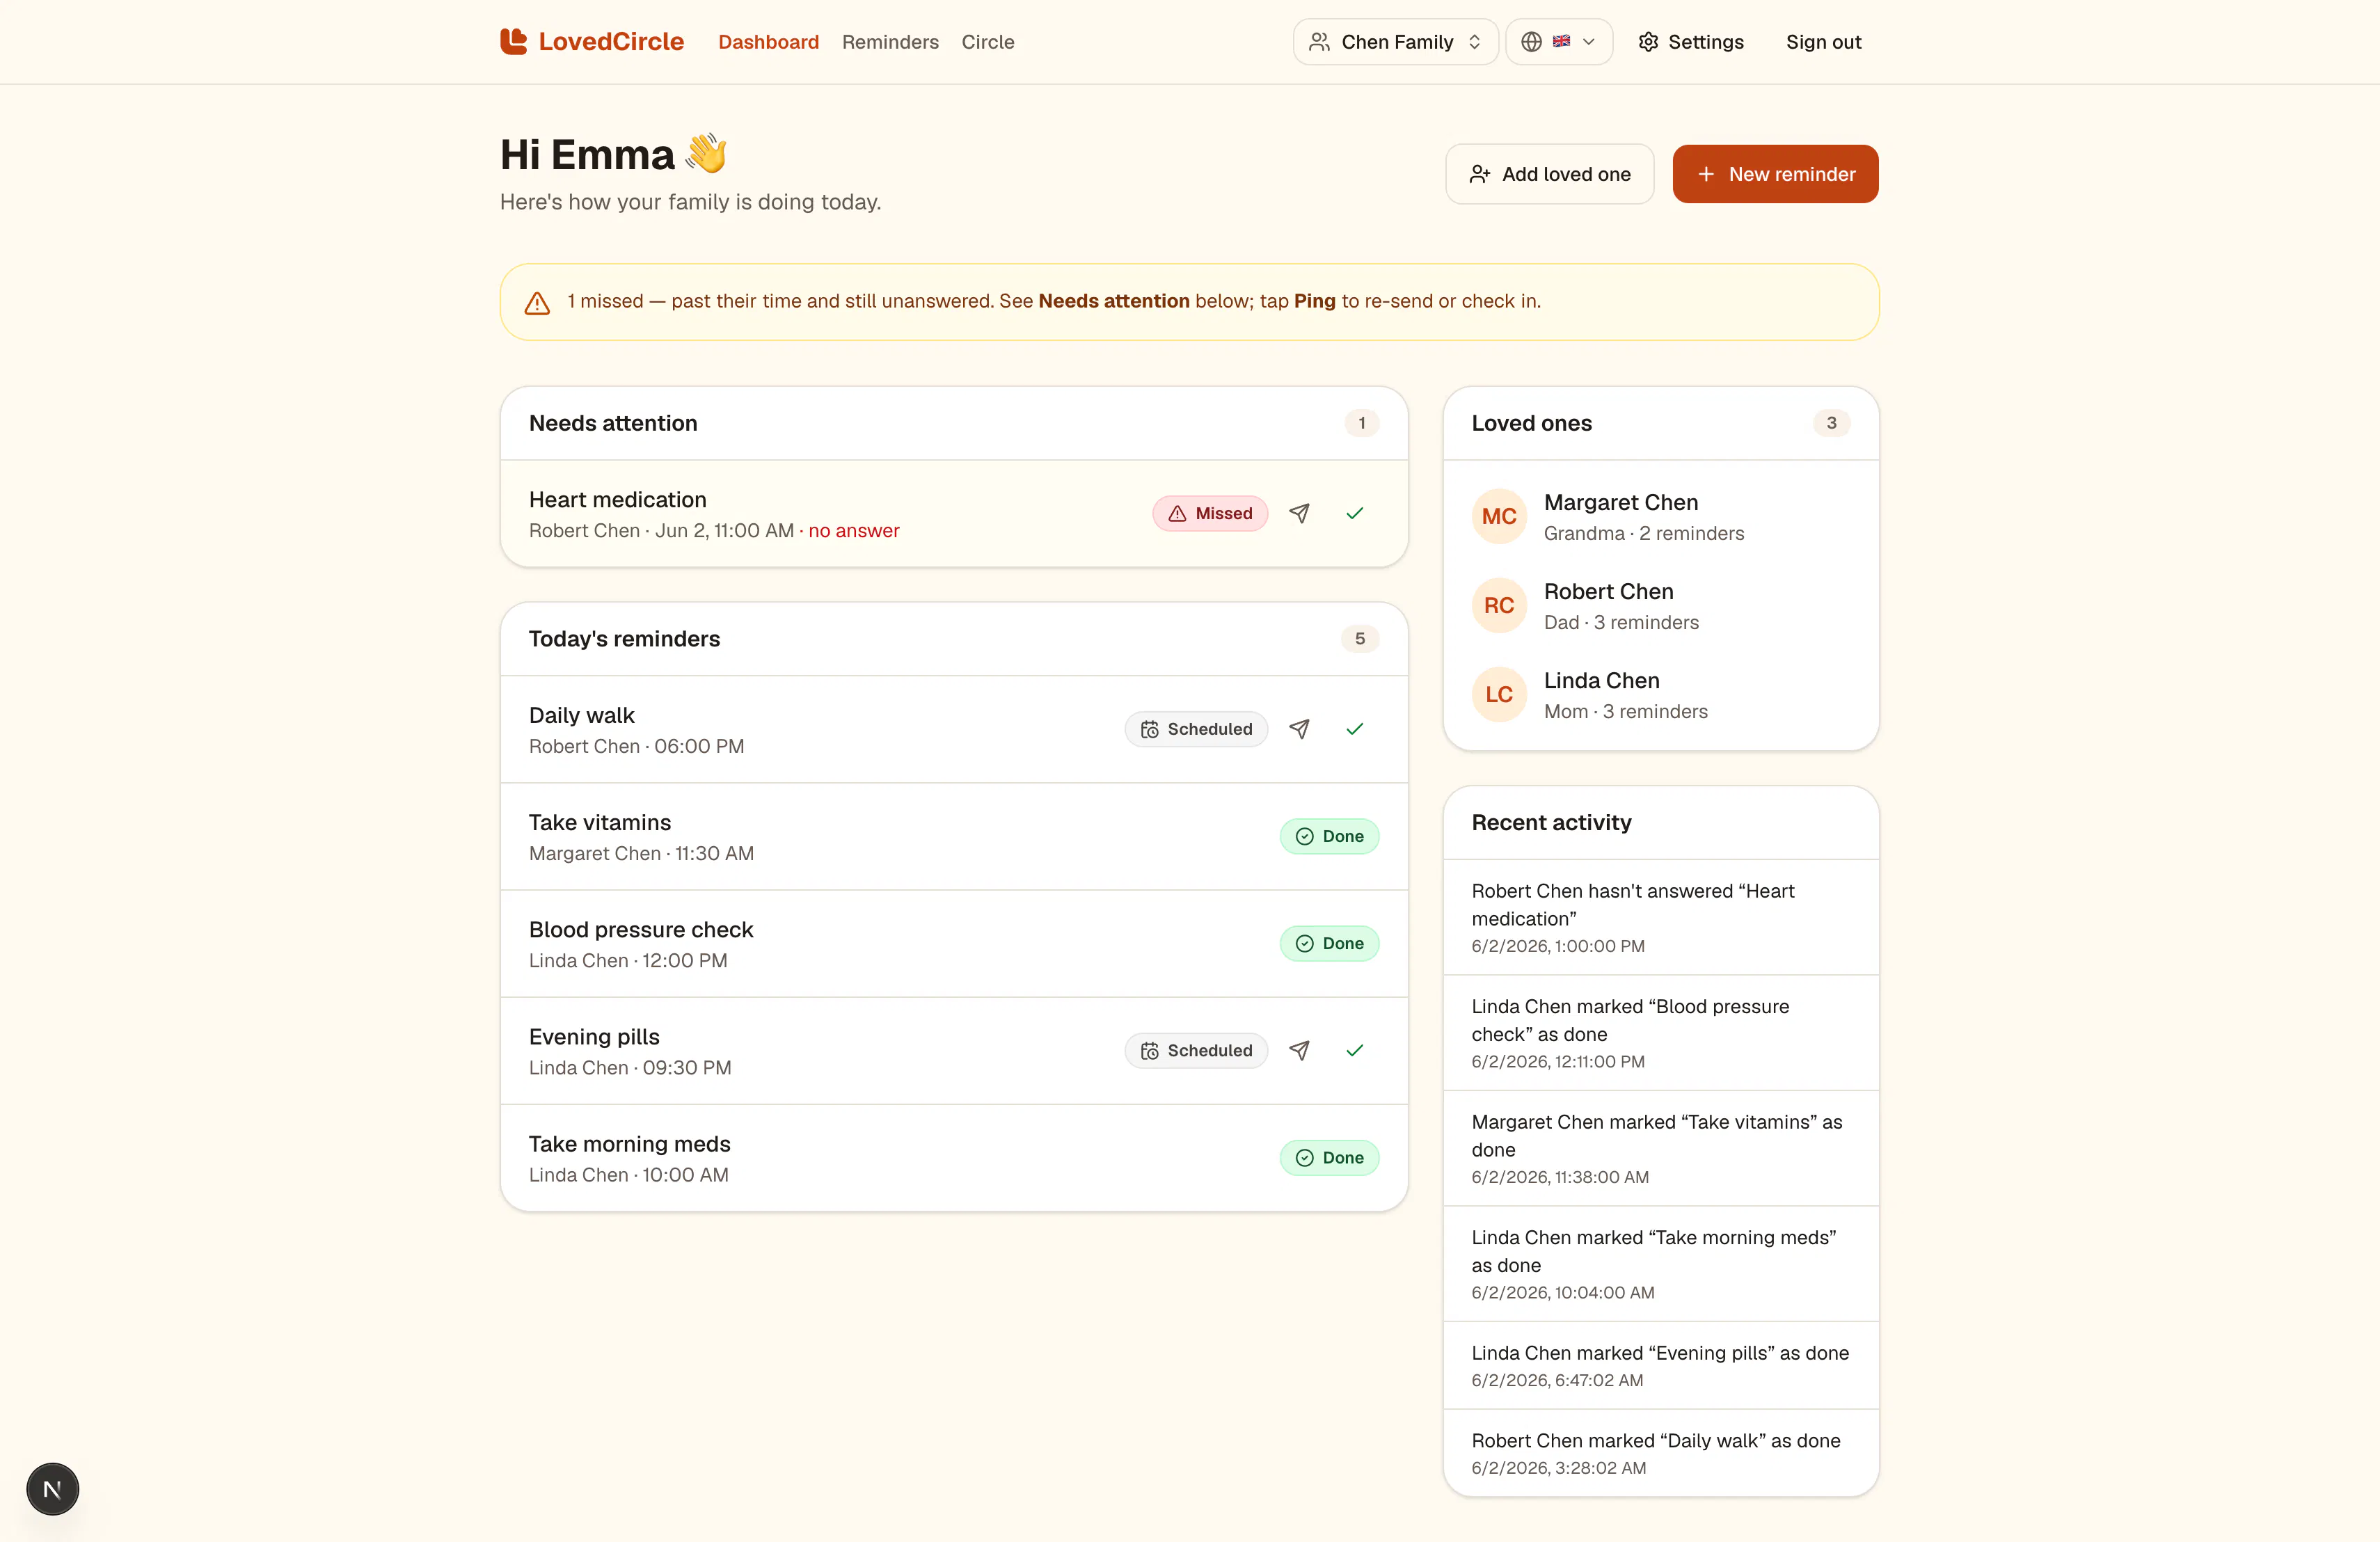Click the 'Recent activity' heading

(x=1551, y=822)
